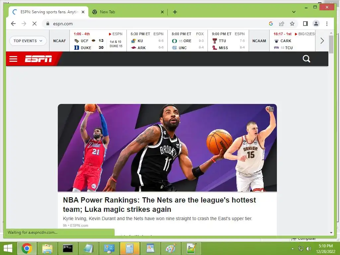Close the New Tab tab
Screen dimensions: 340x255
(162, 12)
